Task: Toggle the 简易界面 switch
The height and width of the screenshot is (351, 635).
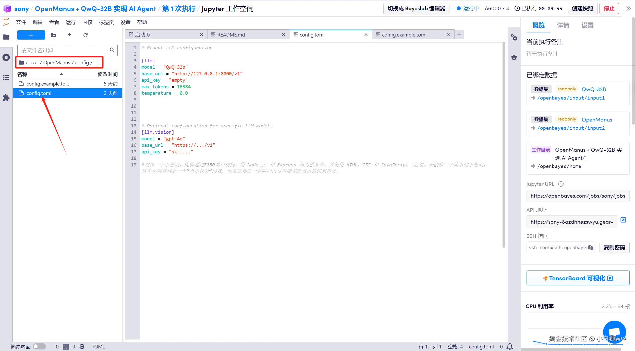Action: click(x=39, y=346)
